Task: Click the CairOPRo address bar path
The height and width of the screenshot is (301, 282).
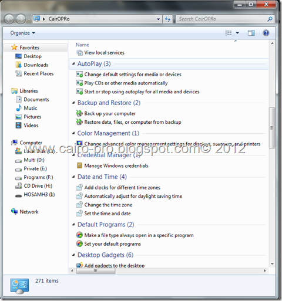Action: click(x=59, y=19)
